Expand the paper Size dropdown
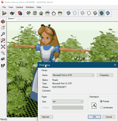This screenshot has width=118, height=121. coord(68,102)
